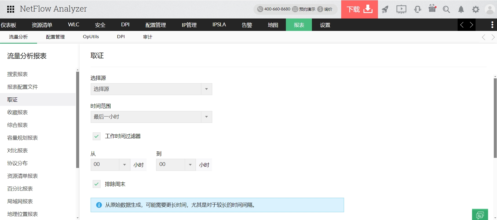
Task: Open the presentation screen video icon
Action: point(401,9)
